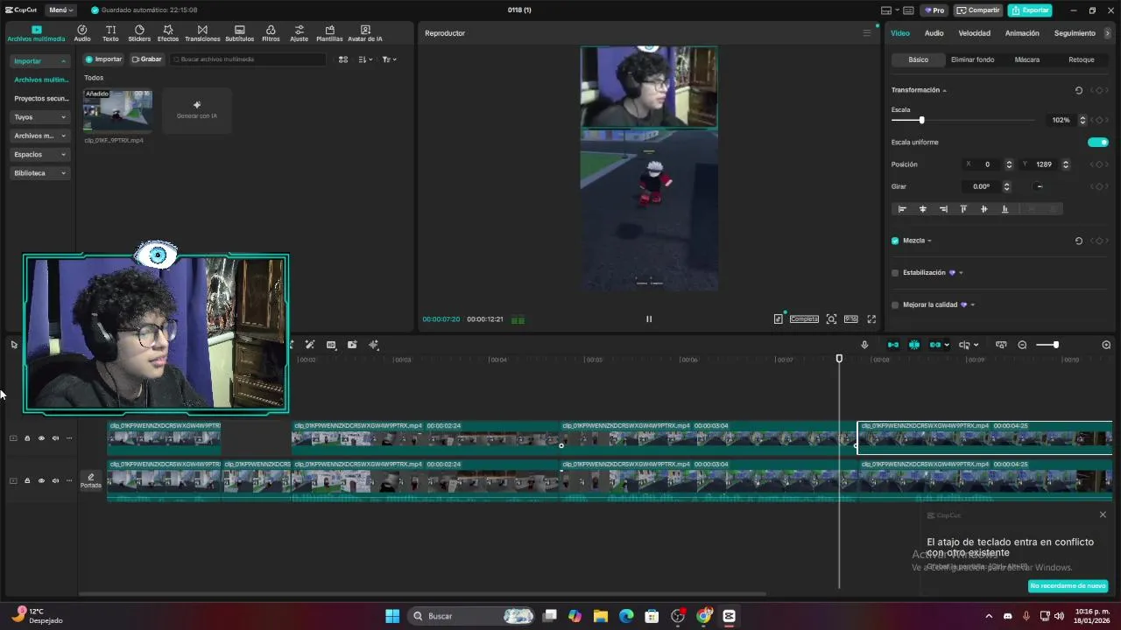1121x630 pixels.
Task: Open the Avatar de IA panel
Action: [x=365, y=33]
